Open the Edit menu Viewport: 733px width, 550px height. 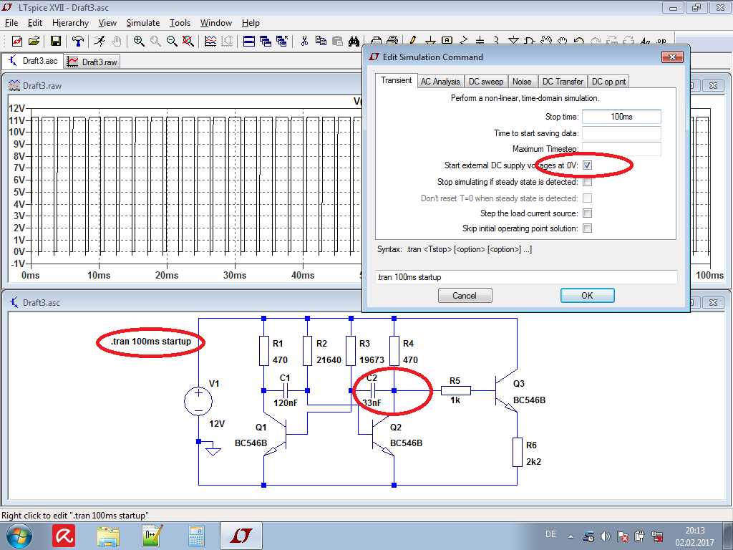[34, 23]
